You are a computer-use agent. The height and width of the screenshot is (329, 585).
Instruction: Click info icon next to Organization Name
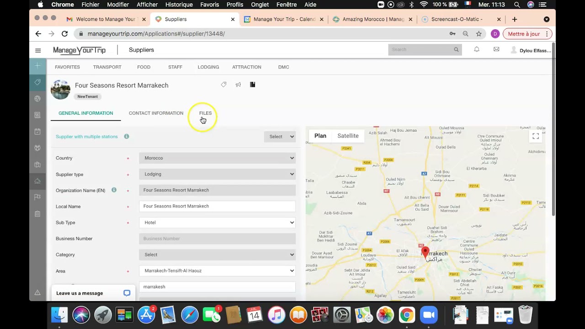click(114, 190)
